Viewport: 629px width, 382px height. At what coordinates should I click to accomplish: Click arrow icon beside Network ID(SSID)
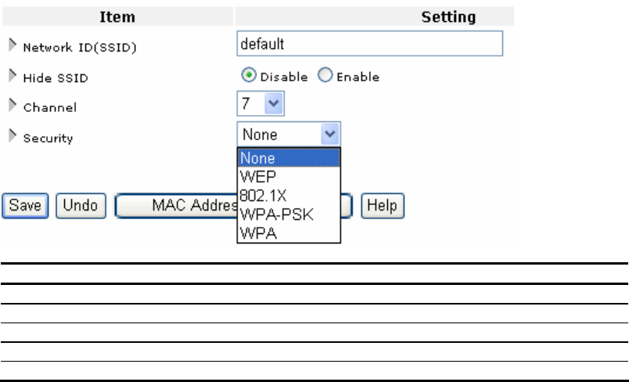click(12, 46)
